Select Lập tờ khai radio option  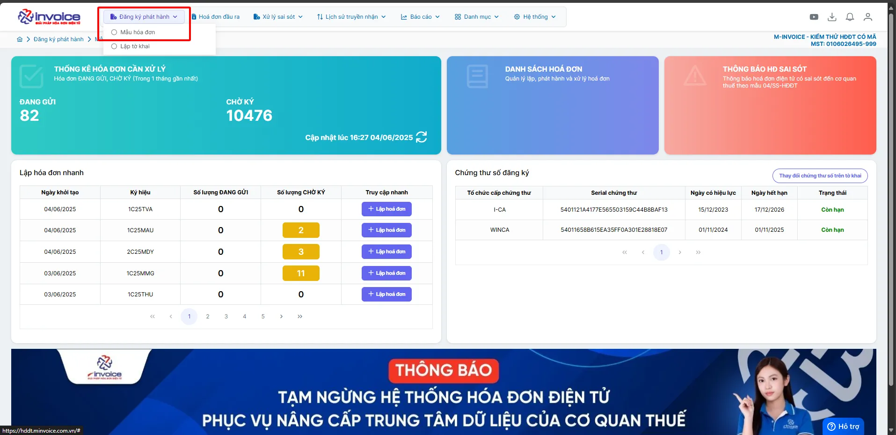coord(114,46)
